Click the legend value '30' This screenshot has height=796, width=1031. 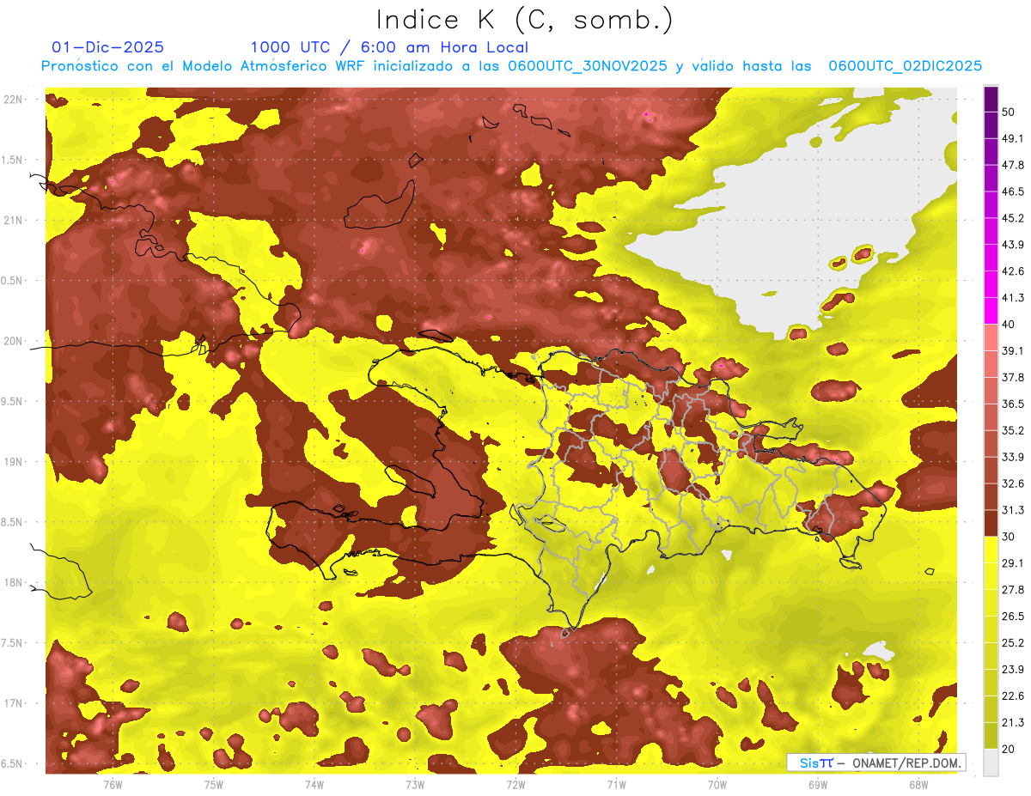click(x=1010, y=537)
